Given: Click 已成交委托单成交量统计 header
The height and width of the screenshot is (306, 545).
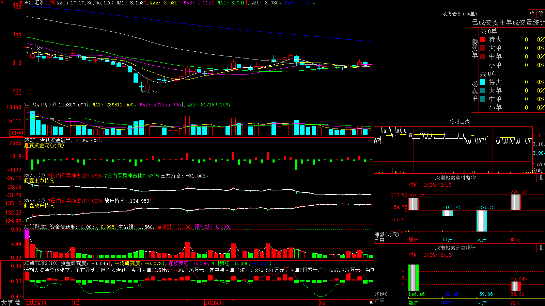Looking at the screenshot, I should [508, 22].
